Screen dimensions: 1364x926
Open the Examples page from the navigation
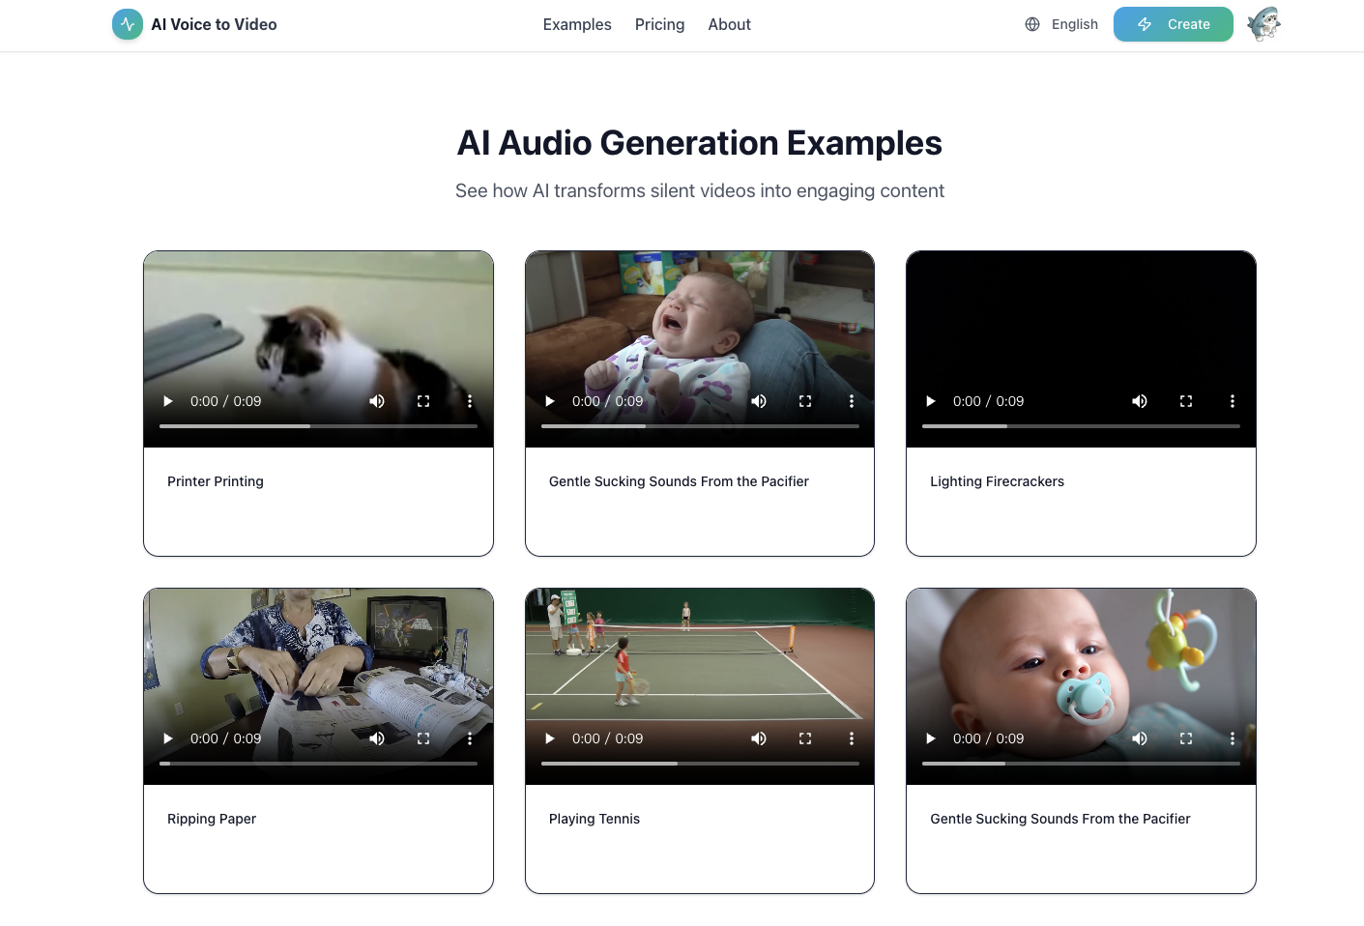click(576, 24)
